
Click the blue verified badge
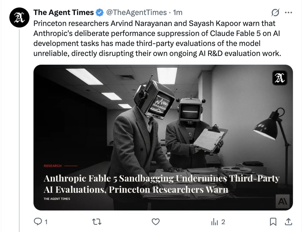point(100,13)
